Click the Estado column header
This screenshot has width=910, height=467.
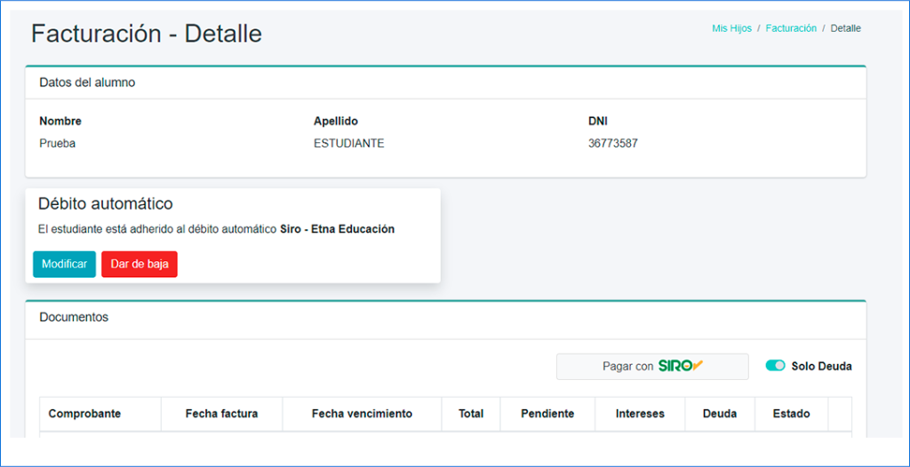click(791, 414)
